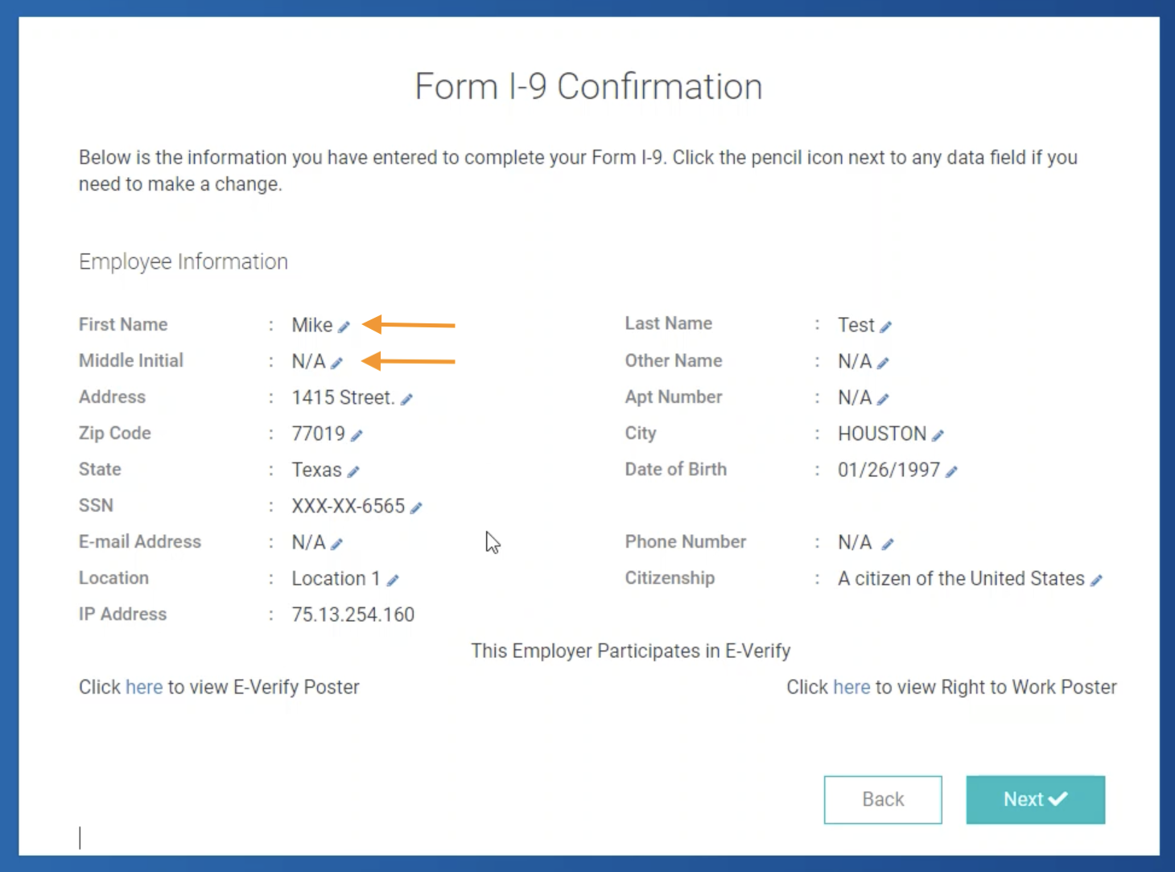Edit Citizenship status pencil icon
Screen dimensions: 1175x872
click(x=1096, y=580)
